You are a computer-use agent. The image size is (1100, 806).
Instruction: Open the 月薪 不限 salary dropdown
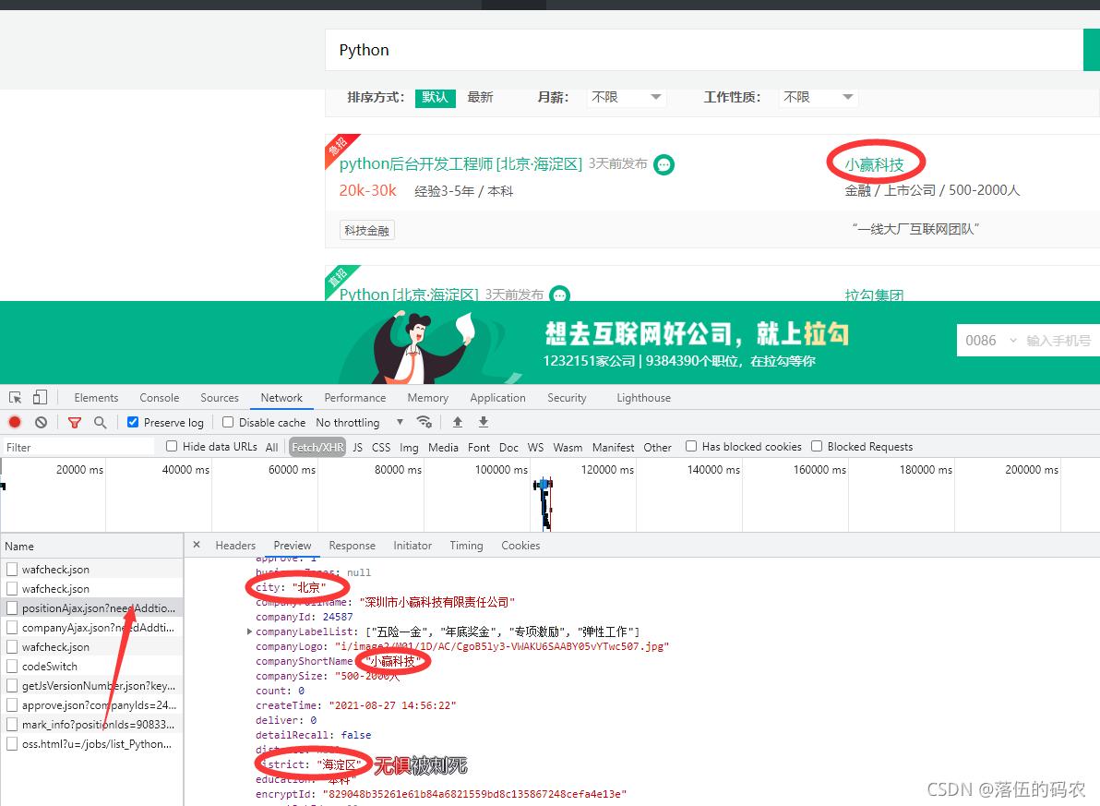(x=627, y=97)
